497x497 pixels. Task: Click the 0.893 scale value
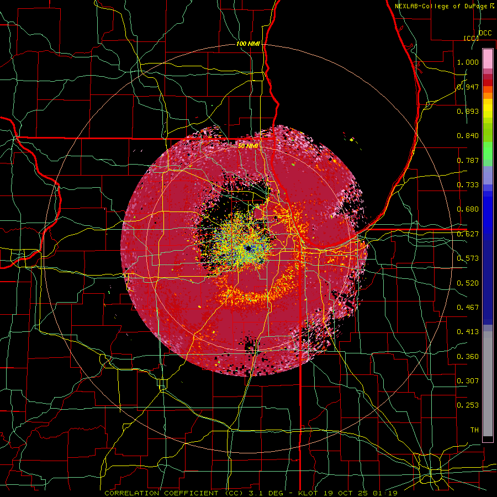tap(468, 111)
